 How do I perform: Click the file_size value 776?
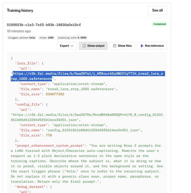(x=49, y=135)
